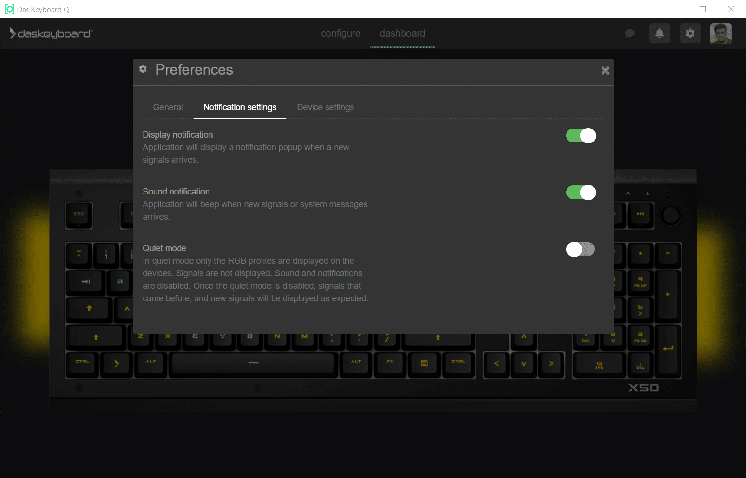This screenshot has width=746, height=478.
Task: Close the Preferences dialog with X
Action: tap(605, 71)
